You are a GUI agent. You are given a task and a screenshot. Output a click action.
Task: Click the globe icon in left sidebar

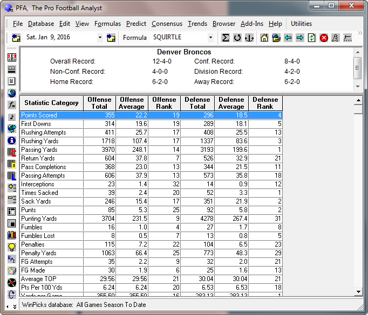tap(12, 93)
